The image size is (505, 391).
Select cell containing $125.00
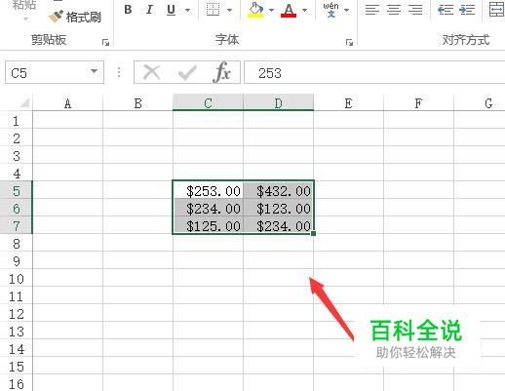(208, 226)
